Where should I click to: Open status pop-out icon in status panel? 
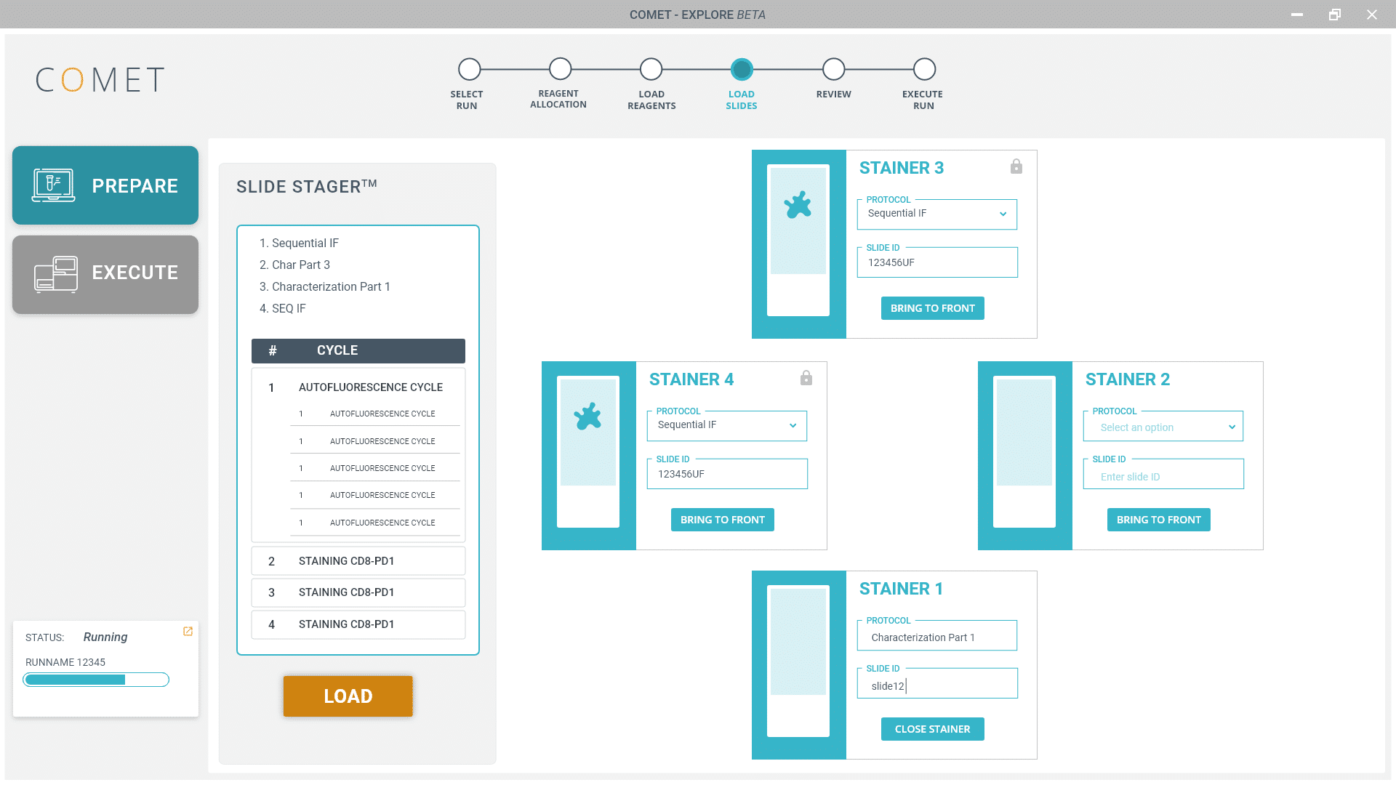pyautogui.click(x=188, y=632)
